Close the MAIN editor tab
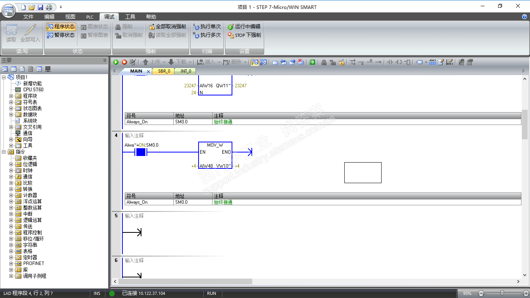 point(148,71)
